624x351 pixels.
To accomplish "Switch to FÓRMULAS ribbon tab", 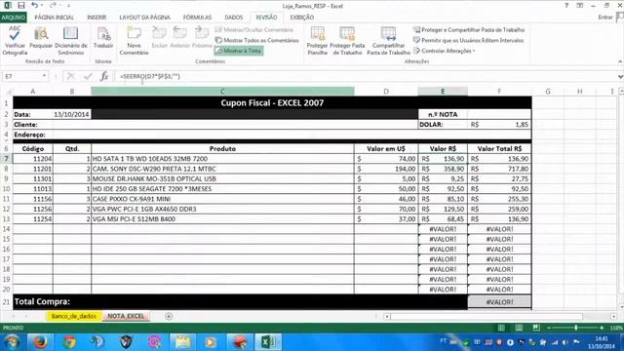I will pos(197,18).
